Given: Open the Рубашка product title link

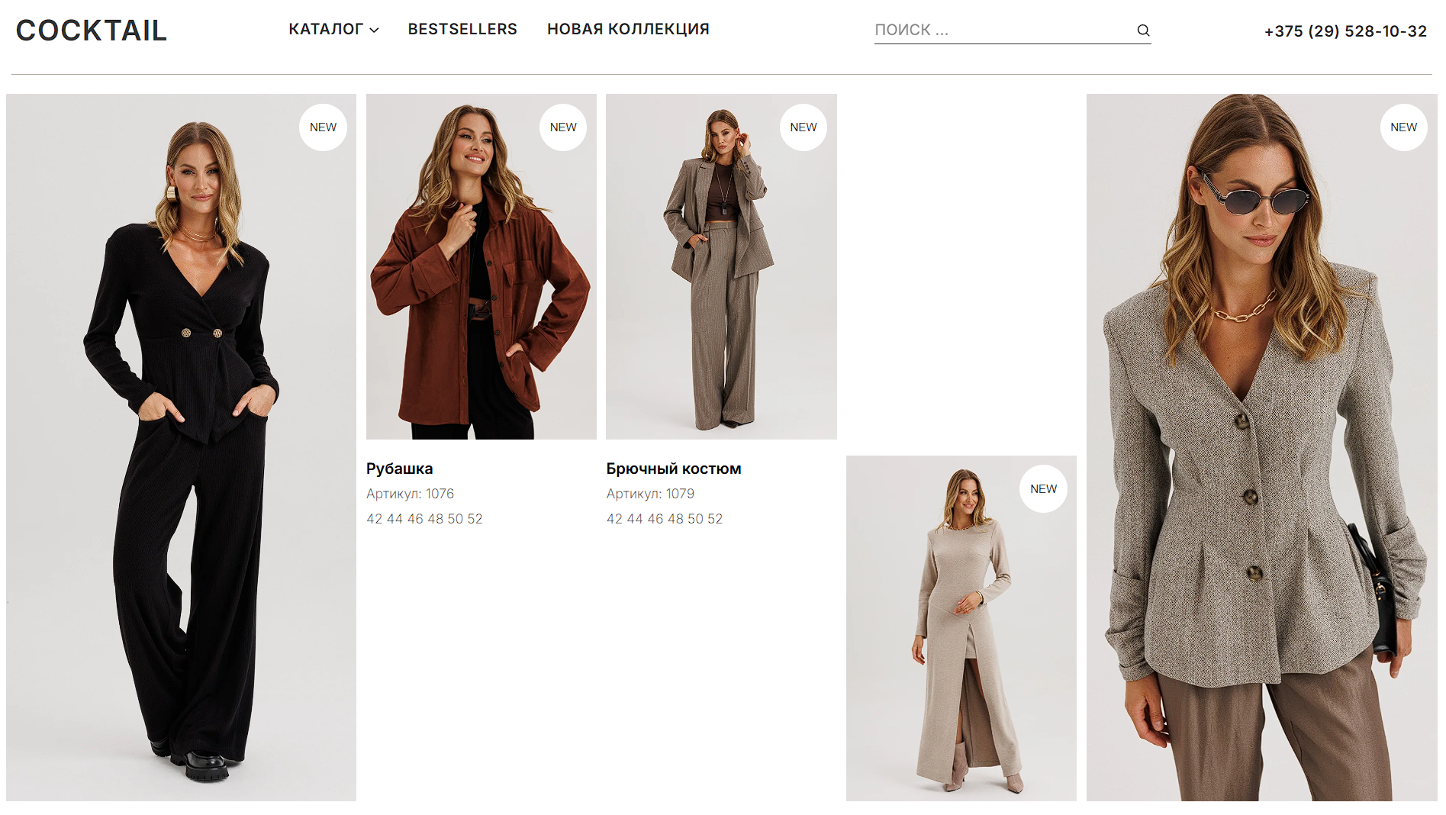Looking at the screenshot, I should 399,469.
